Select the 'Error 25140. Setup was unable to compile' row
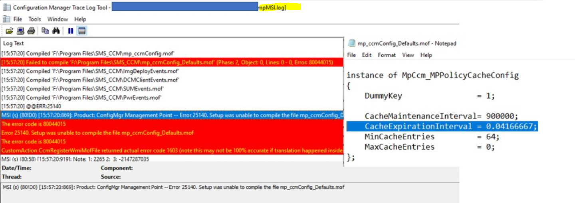 [172, 133]
